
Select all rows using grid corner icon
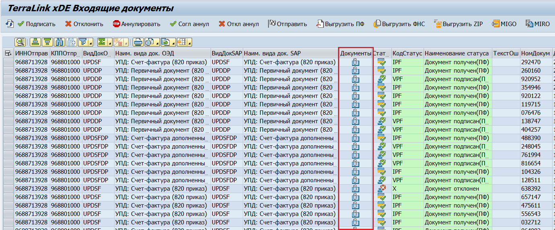tap(8, 53)
